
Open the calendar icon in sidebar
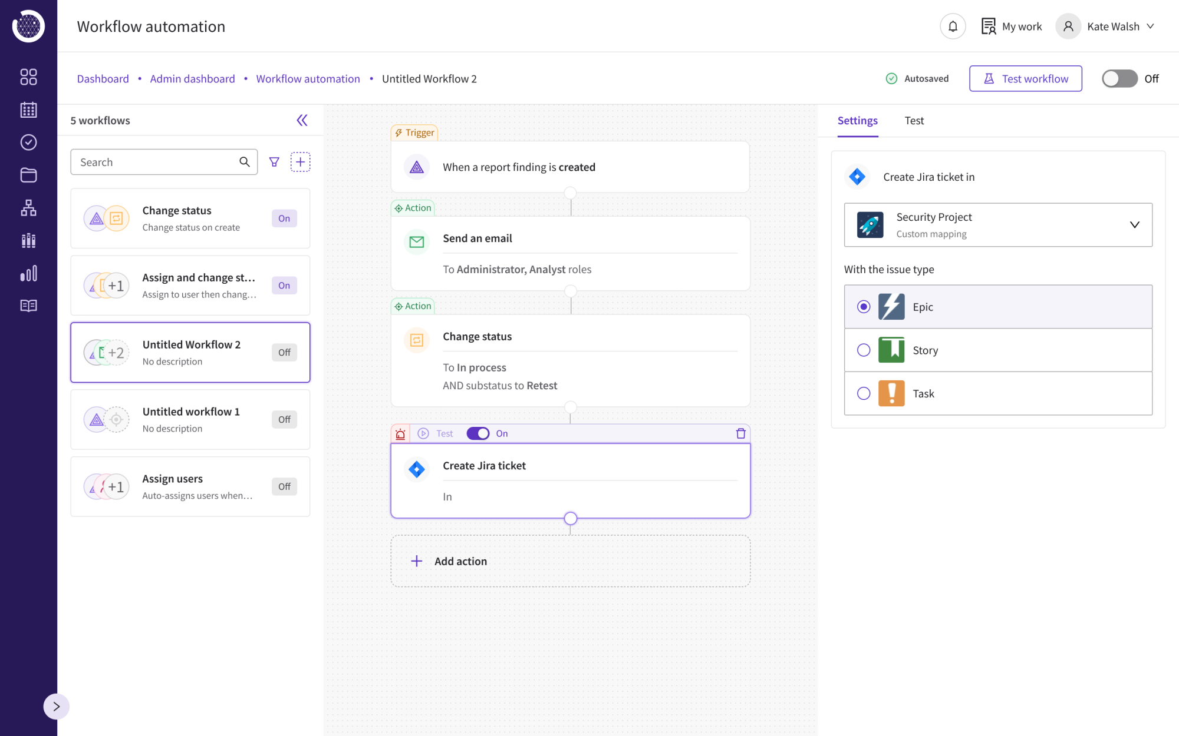pyautogui.click(x=28, y=110)
